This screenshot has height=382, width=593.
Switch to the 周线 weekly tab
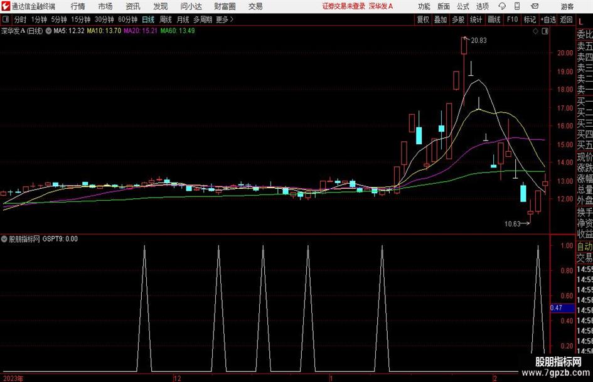click(x=165, y=19)
